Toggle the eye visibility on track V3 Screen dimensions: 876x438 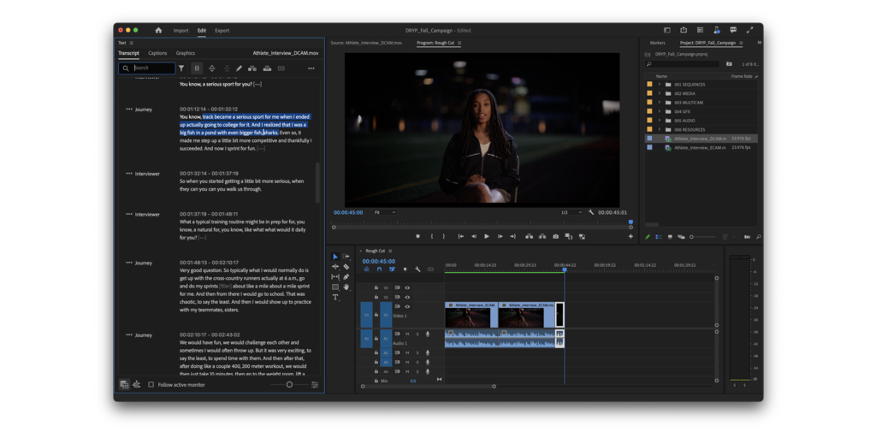[x=407, y=288]
